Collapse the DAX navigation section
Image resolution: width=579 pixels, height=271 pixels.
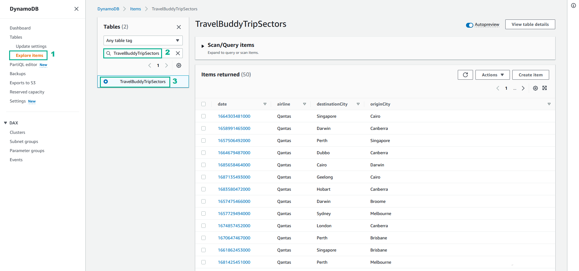click(x=5, y=123)
